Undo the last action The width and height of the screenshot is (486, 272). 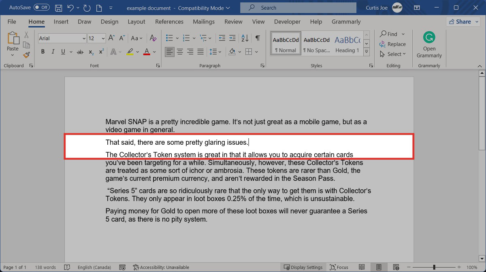[70, 8]
